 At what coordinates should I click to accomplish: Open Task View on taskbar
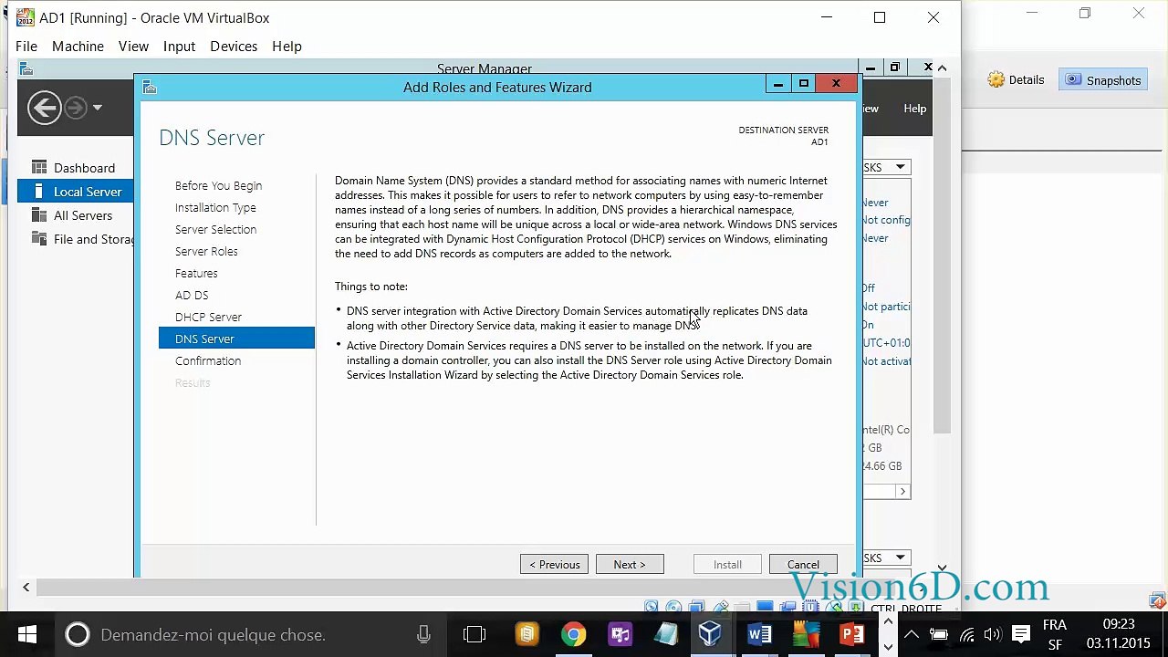(x=474, y=635)
